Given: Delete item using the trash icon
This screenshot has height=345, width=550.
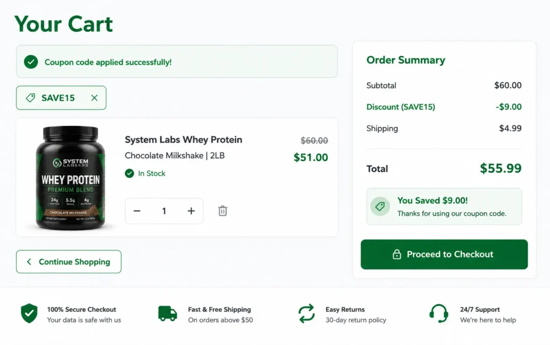Looking at the screenshot, I should point(223,211).
